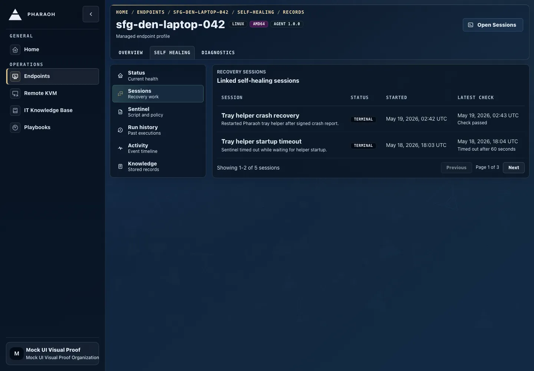534x371 pixels.
Task: Click Records in the breadcrumb
Action: tap(293, 12)
